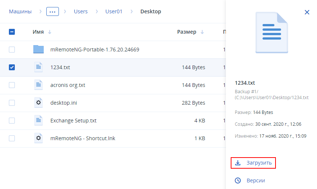Click the clock icon next to Версии
Screen dimensions: 317x189
pyautogui.click(x=238, y=180)
